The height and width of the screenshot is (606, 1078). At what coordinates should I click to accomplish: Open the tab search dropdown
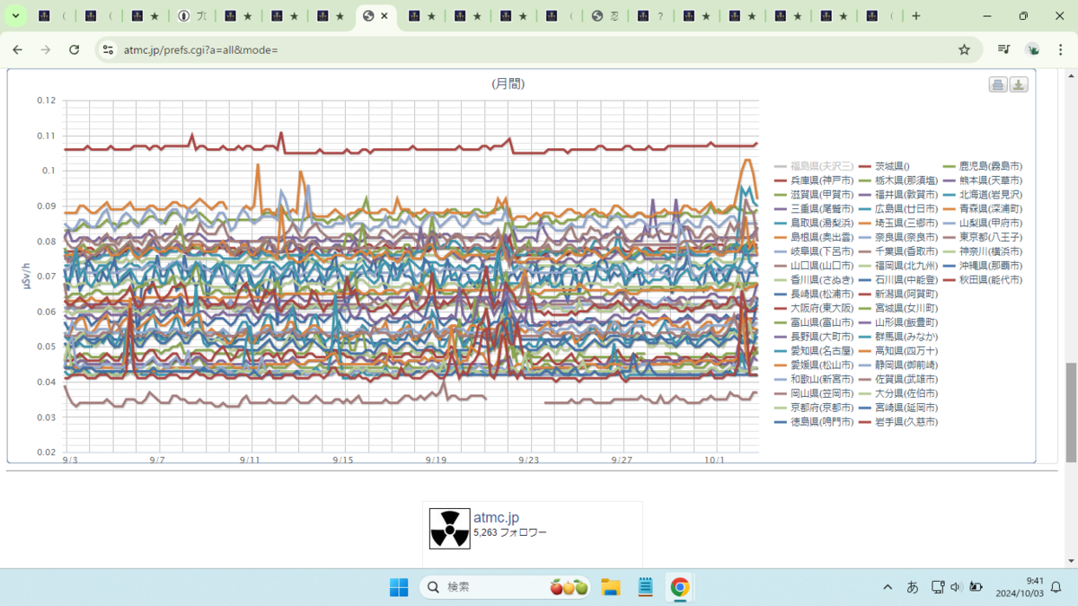pyautogui.click(x=16, y=16)
